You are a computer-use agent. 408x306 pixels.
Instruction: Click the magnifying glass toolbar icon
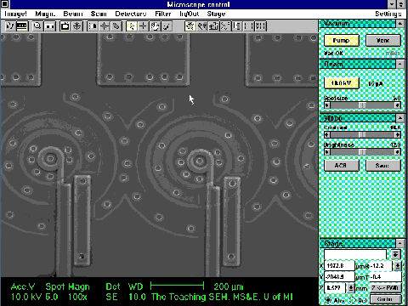pos(37,26)
